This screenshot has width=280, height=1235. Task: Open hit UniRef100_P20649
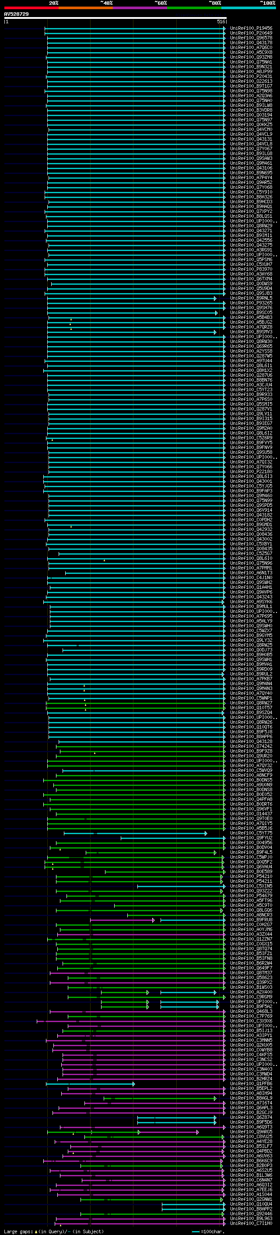251,33
